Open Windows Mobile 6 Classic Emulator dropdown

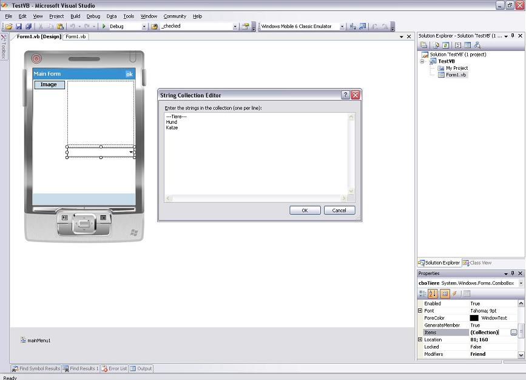(x=342, y=27)
